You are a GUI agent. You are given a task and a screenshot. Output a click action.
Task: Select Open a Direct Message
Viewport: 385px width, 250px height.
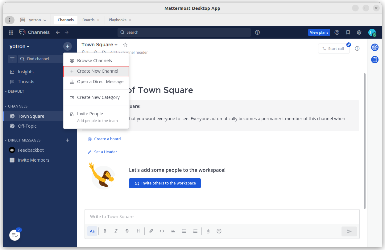point(96,82)
